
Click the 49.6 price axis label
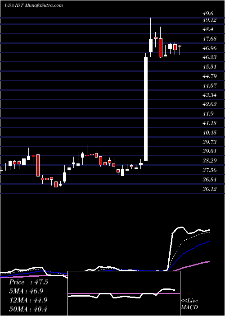click(208, 14)
